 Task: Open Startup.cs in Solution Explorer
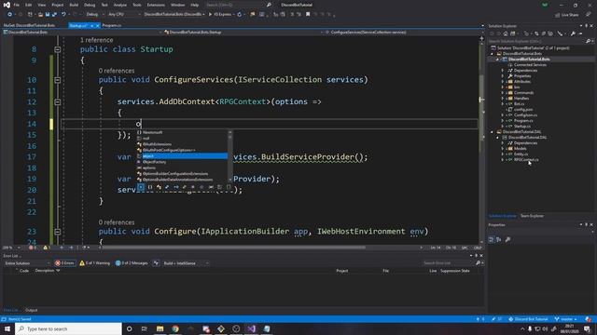522,127
